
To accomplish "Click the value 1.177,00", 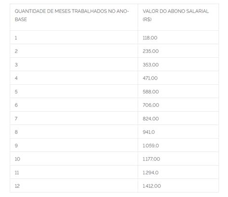I will pyautogui.click(x=151, y=159).
